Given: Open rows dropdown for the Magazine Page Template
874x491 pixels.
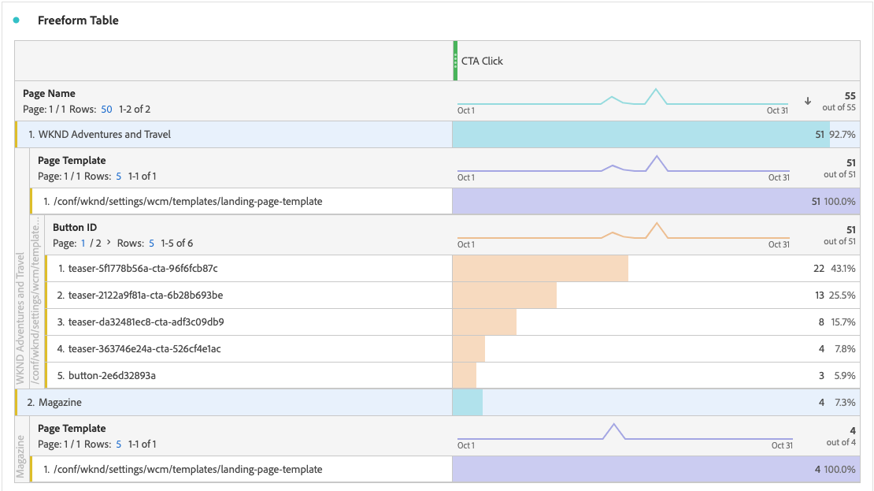Looking at the screenshot, I should pos(119,445).
